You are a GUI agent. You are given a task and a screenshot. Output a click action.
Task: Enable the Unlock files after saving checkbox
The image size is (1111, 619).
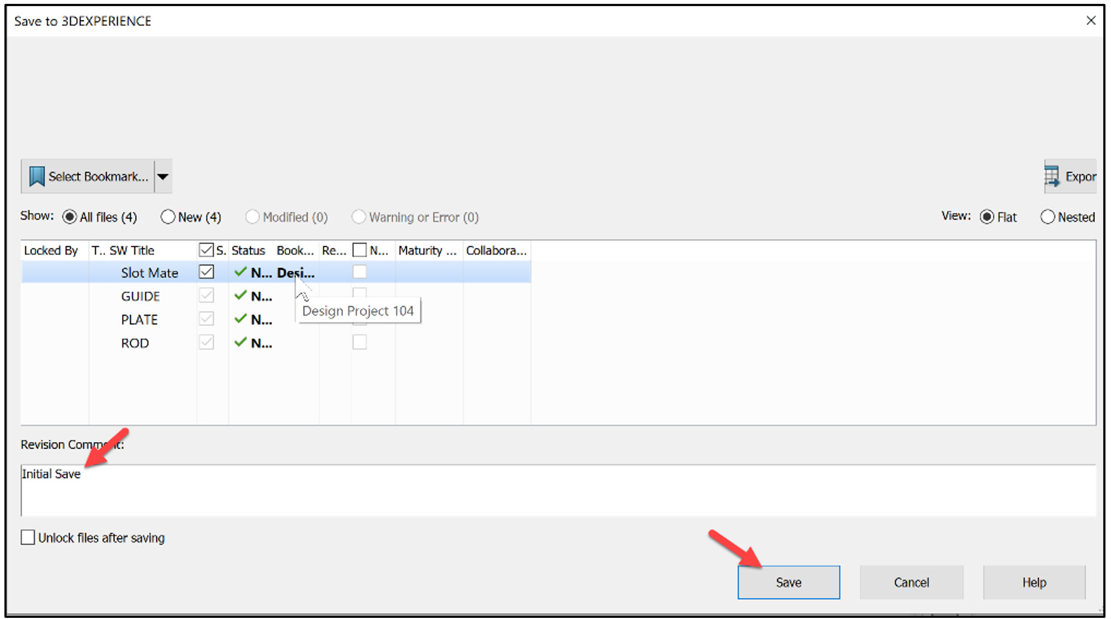click(27, 537)
